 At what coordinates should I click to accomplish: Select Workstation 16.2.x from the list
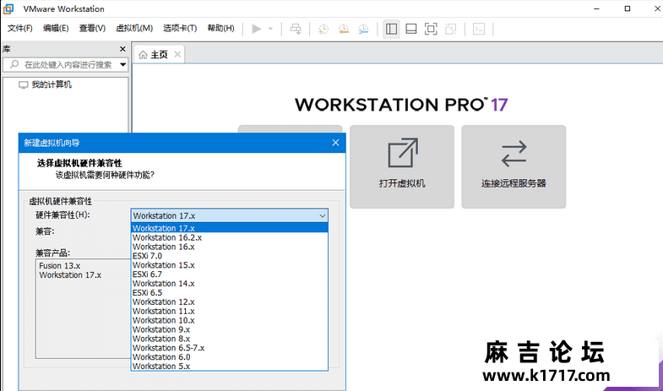click(x=230, y=237)
